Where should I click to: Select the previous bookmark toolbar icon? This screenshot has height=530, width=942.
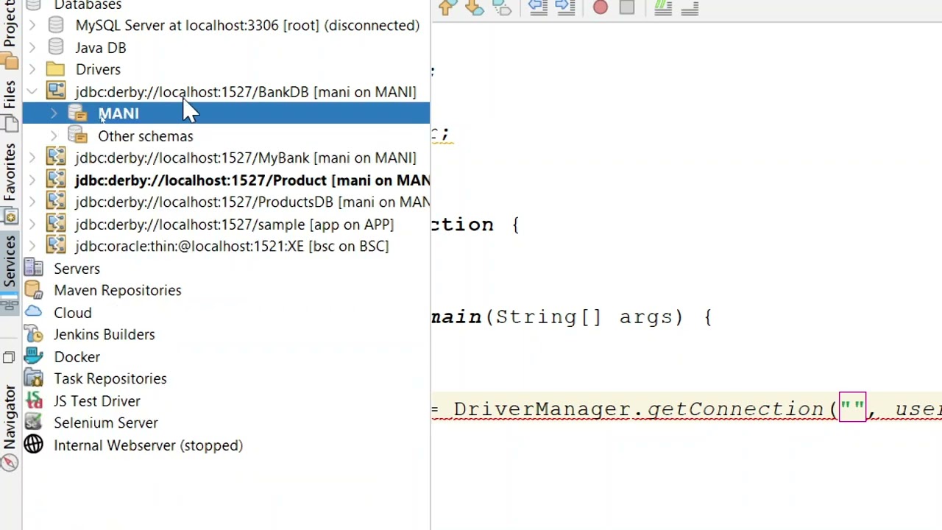coord(447,7)
